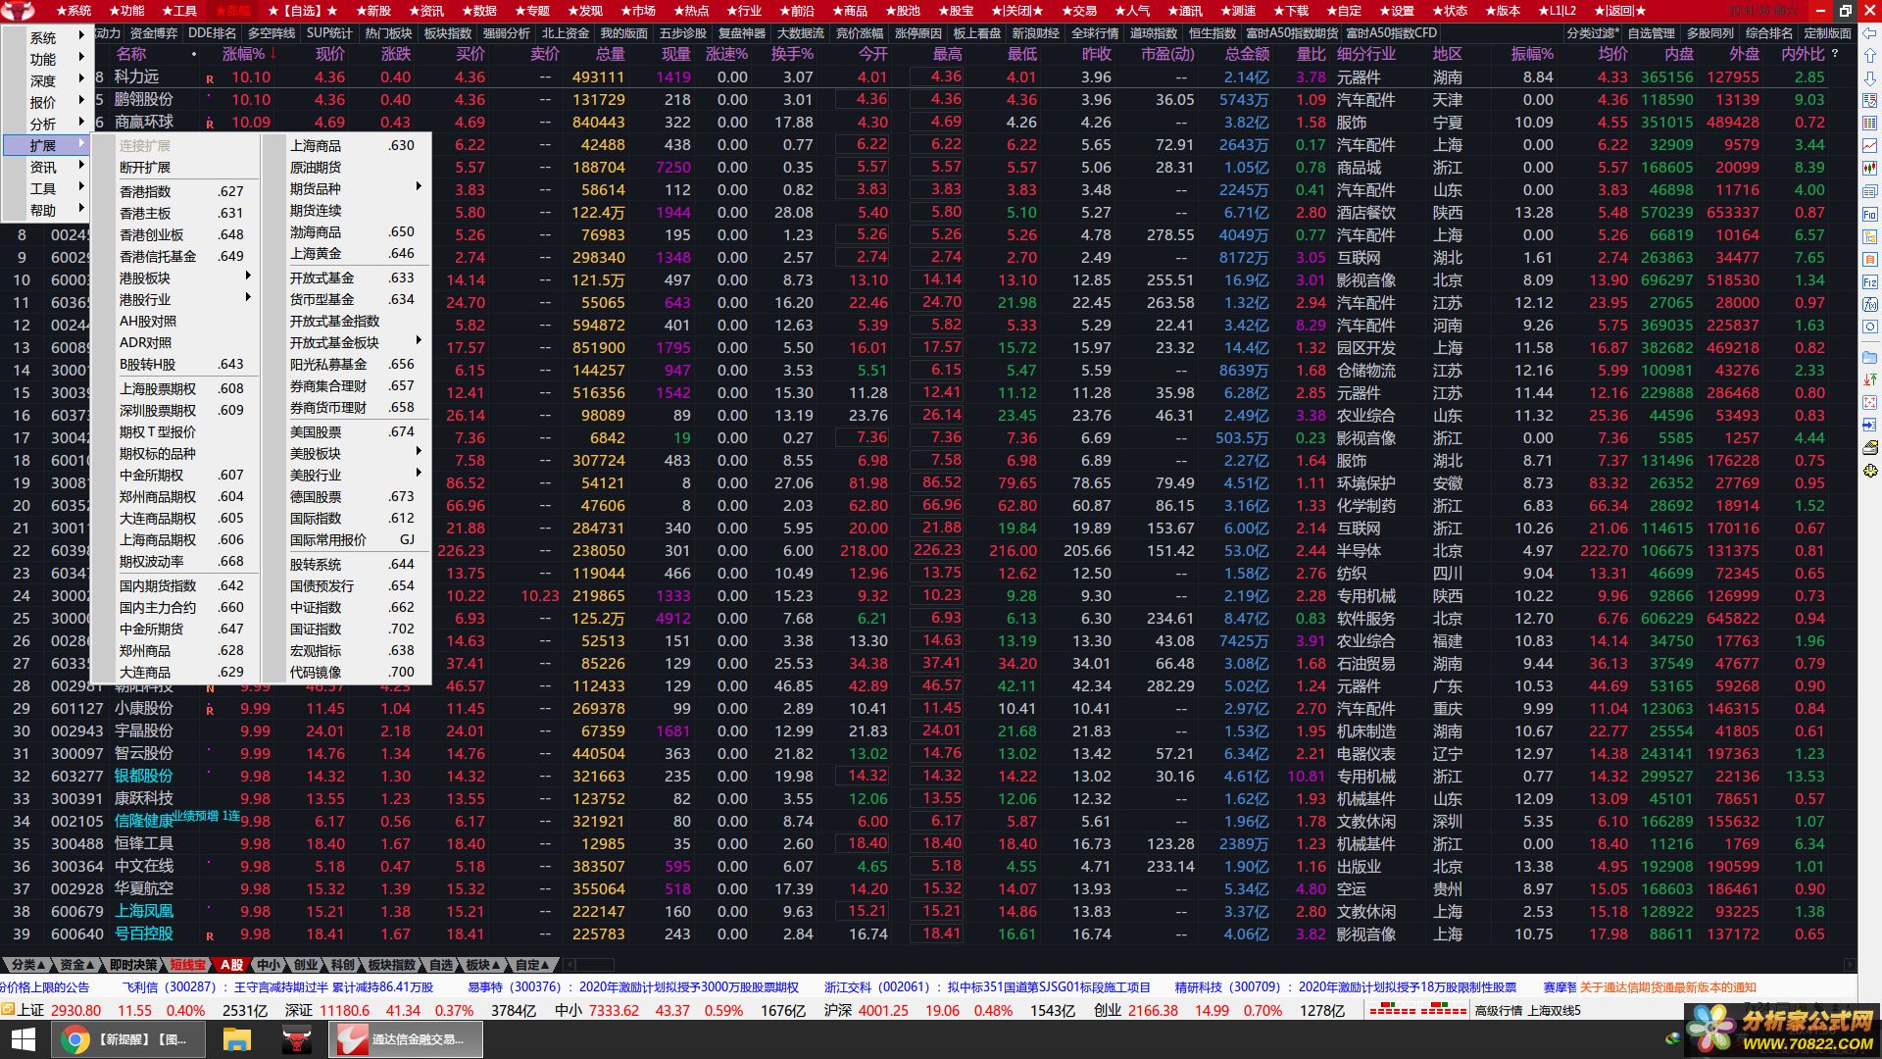The width and height of the screenshot is (1882, 1059).
Task: Open the line chart icon in right sidebar
Action: click(x=1870, y=146)
